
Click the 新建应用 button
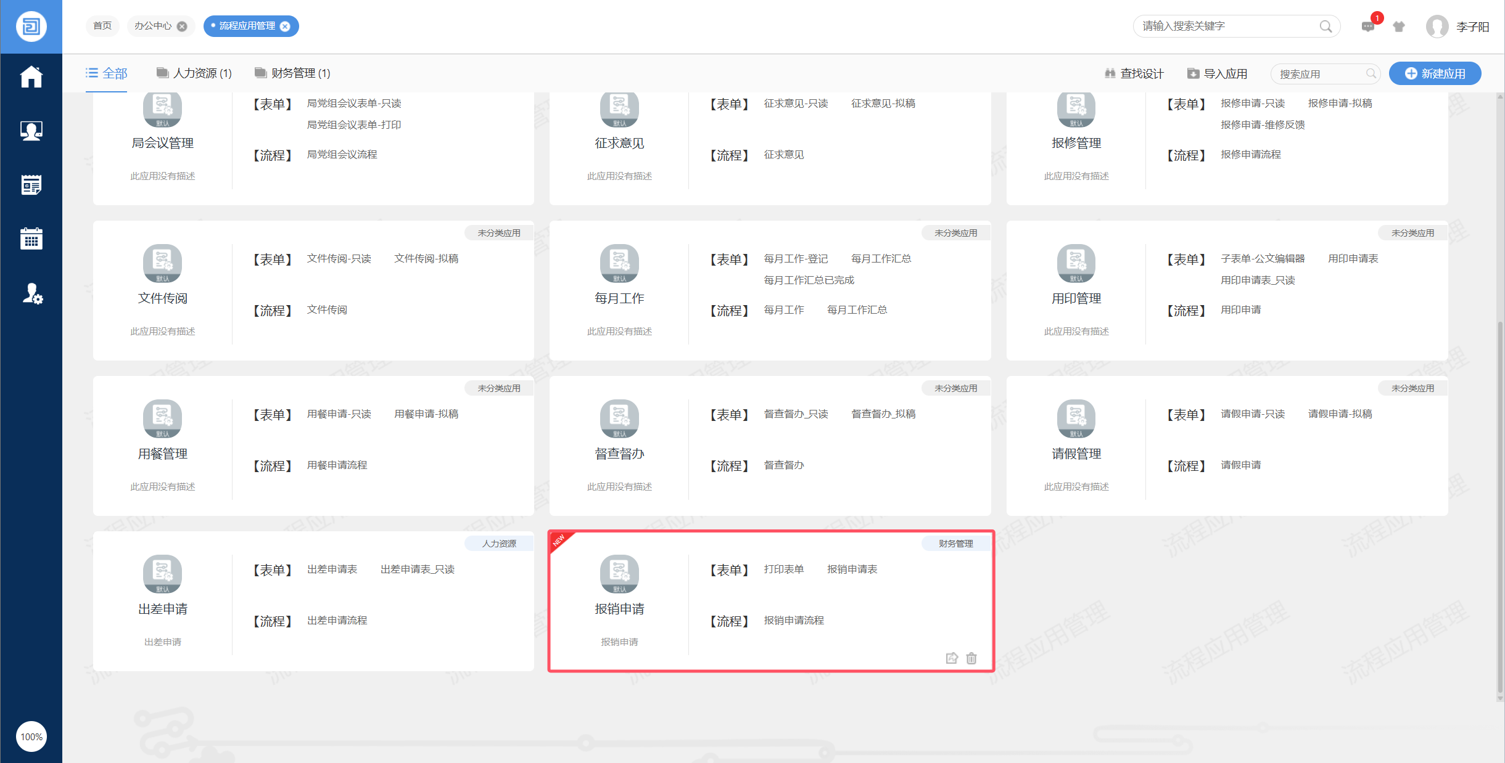click(x=1435, y=73)
